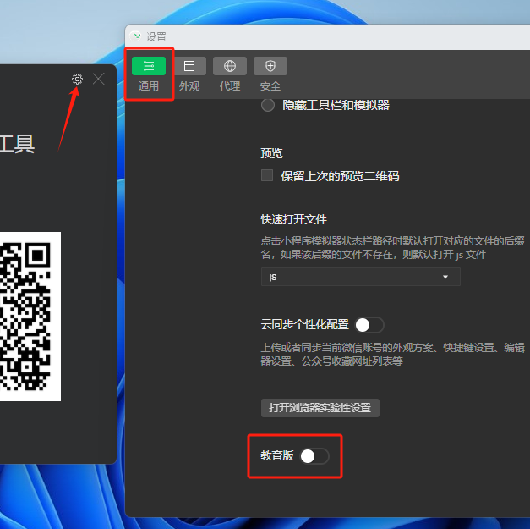Click the WeChat devtools logo in settings title bar
Image resolution: width=530 pixels, height=529 pixels.
[136, 36]
